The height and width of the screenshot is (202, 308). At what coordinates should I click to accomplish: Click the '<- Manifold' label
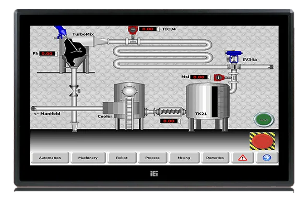point(47,114)
